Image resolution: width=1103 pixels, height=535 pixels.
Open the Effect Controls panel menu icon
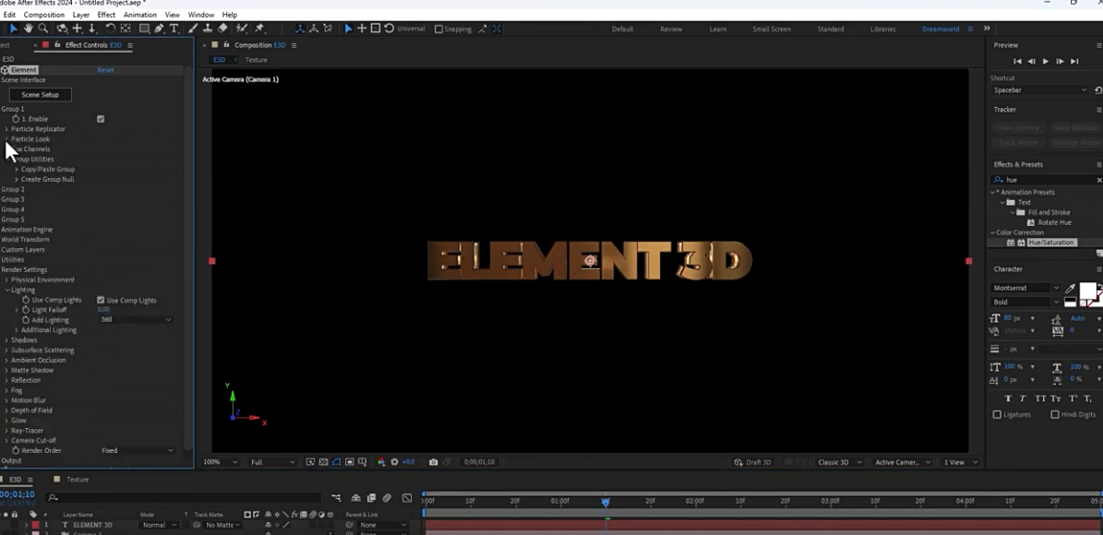[130, 45]
